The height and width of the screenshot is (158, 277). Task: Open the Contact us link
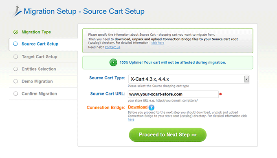[112, 47]
